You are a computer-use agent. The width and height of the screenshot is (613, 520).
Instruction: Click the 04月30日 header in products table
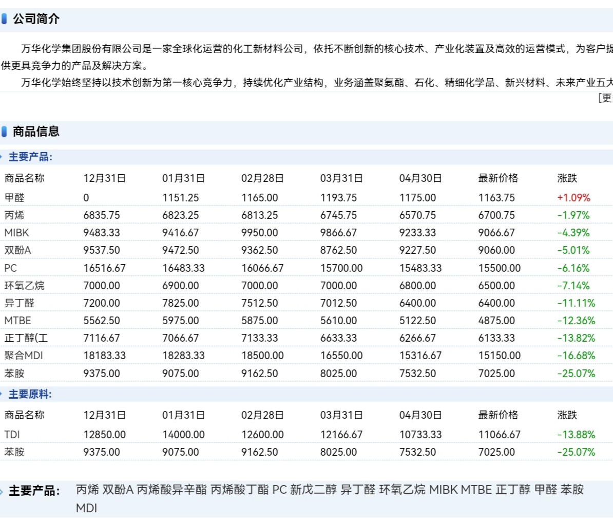[x=420, y=178]
